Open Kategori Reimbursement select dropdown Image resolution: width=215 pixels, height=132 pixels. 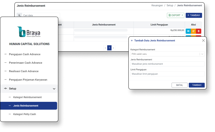point(167,54)
